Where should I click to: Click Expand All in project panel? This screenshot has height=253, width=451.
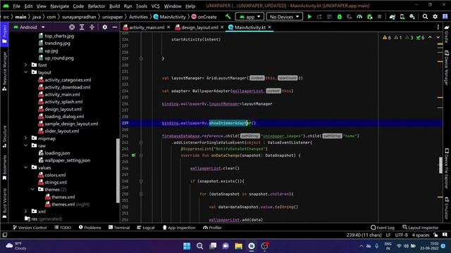click(82, 27)
